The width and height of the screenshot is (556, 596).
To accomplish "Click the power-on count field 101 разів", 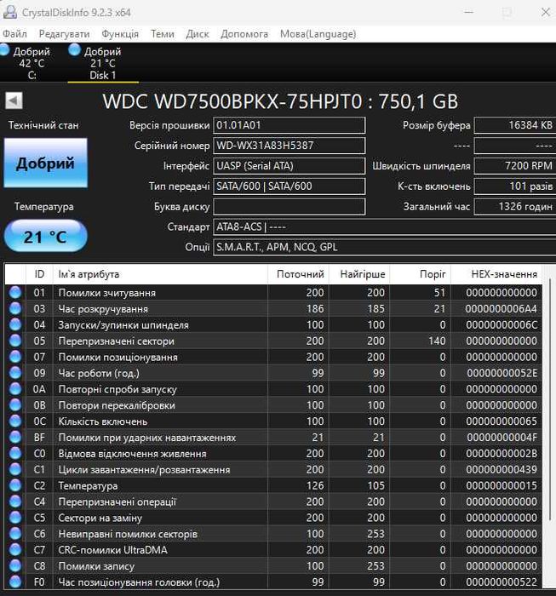I will pyautogui.click(x=515, y=186).
